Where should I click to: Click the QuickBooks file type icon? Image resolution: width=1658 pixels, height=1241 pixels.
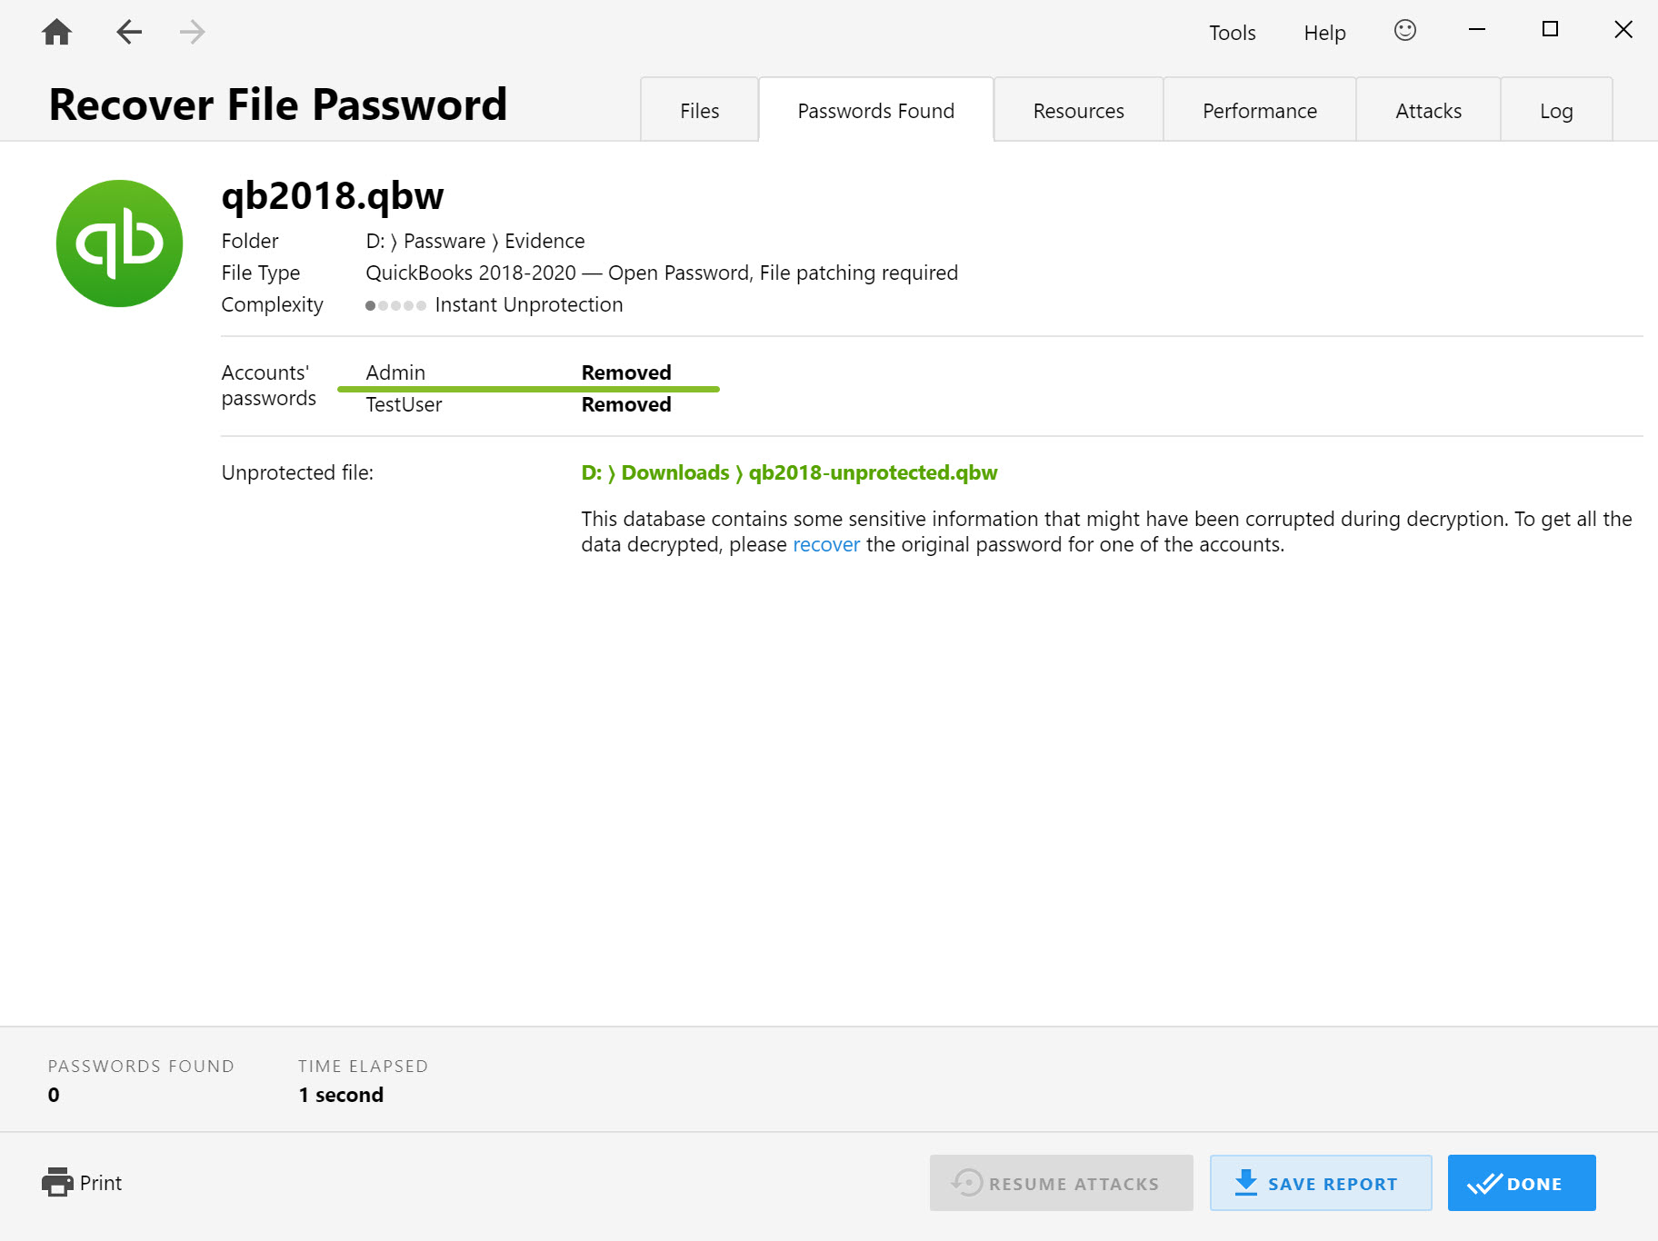pos(119,243)
